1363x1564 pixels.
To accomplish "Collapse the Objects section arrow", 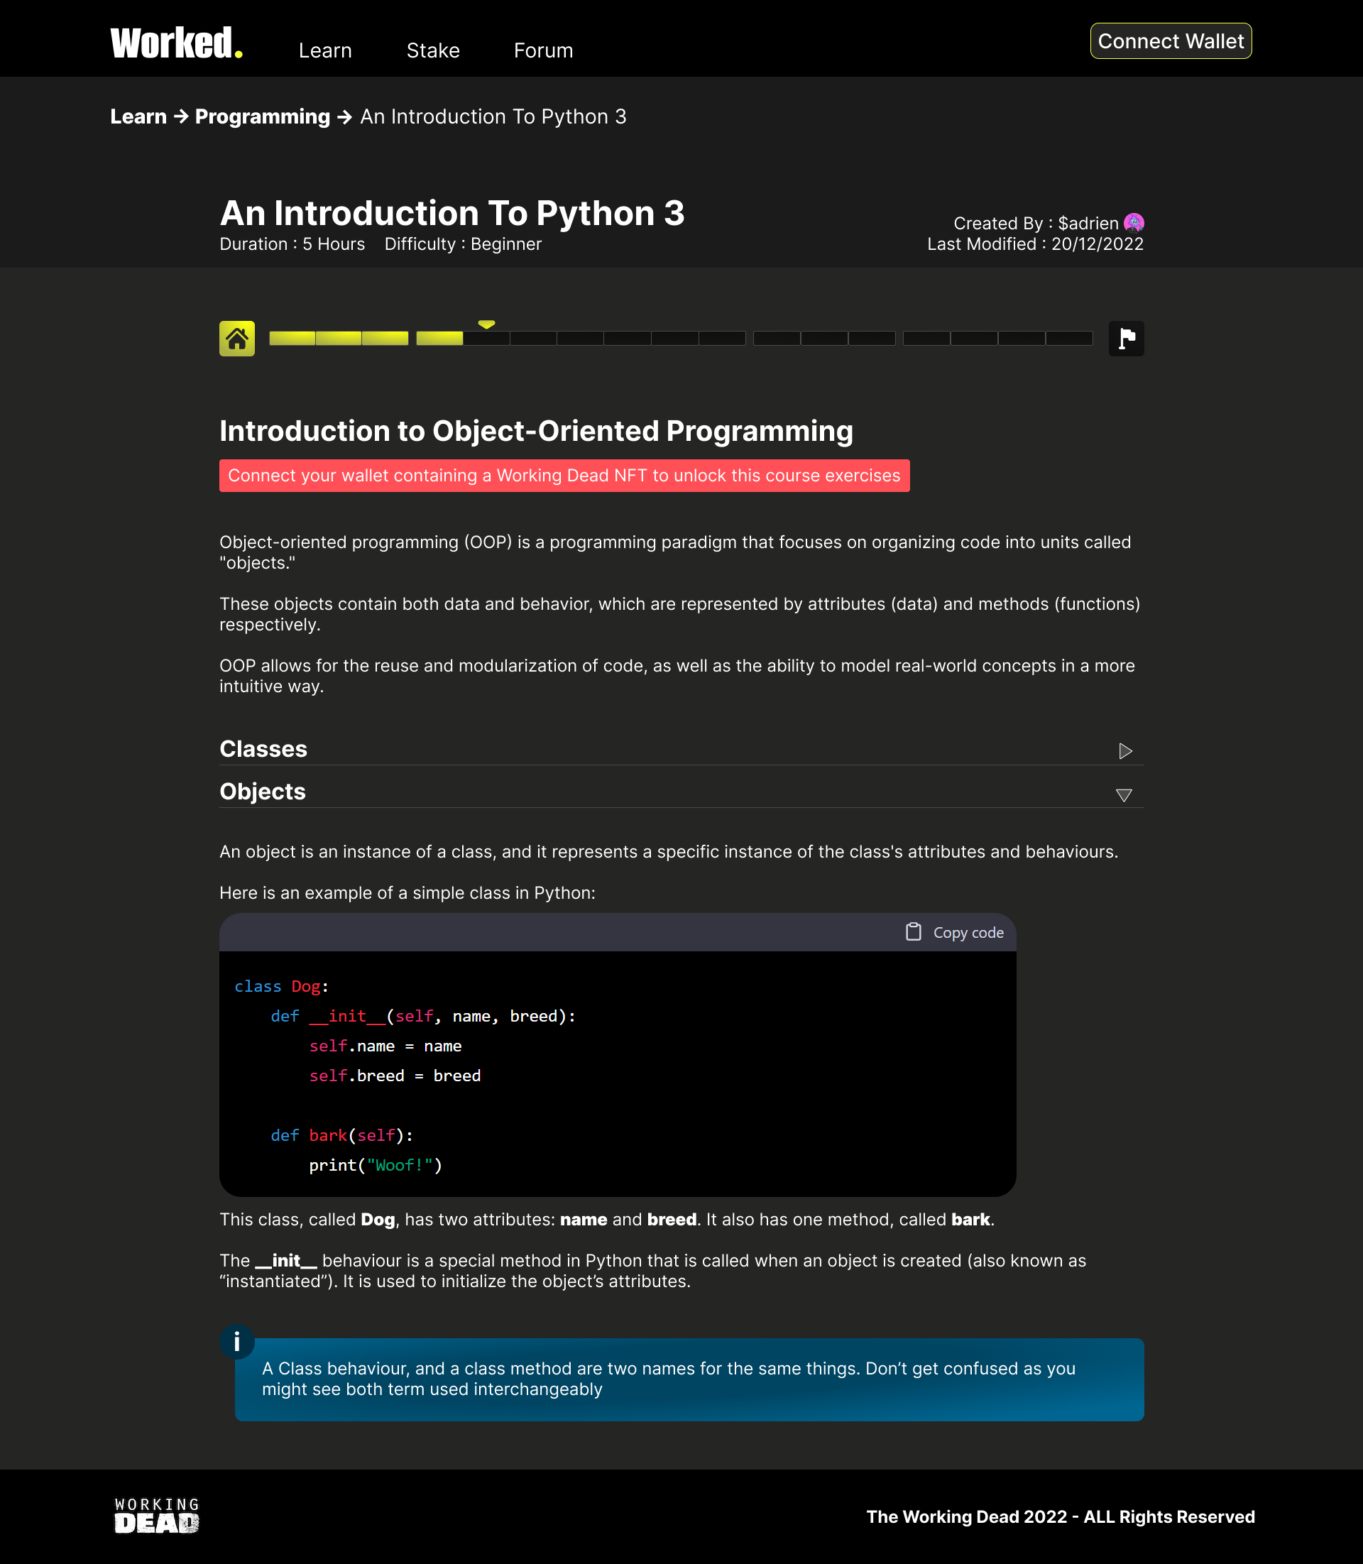I will coord(1123,795).
